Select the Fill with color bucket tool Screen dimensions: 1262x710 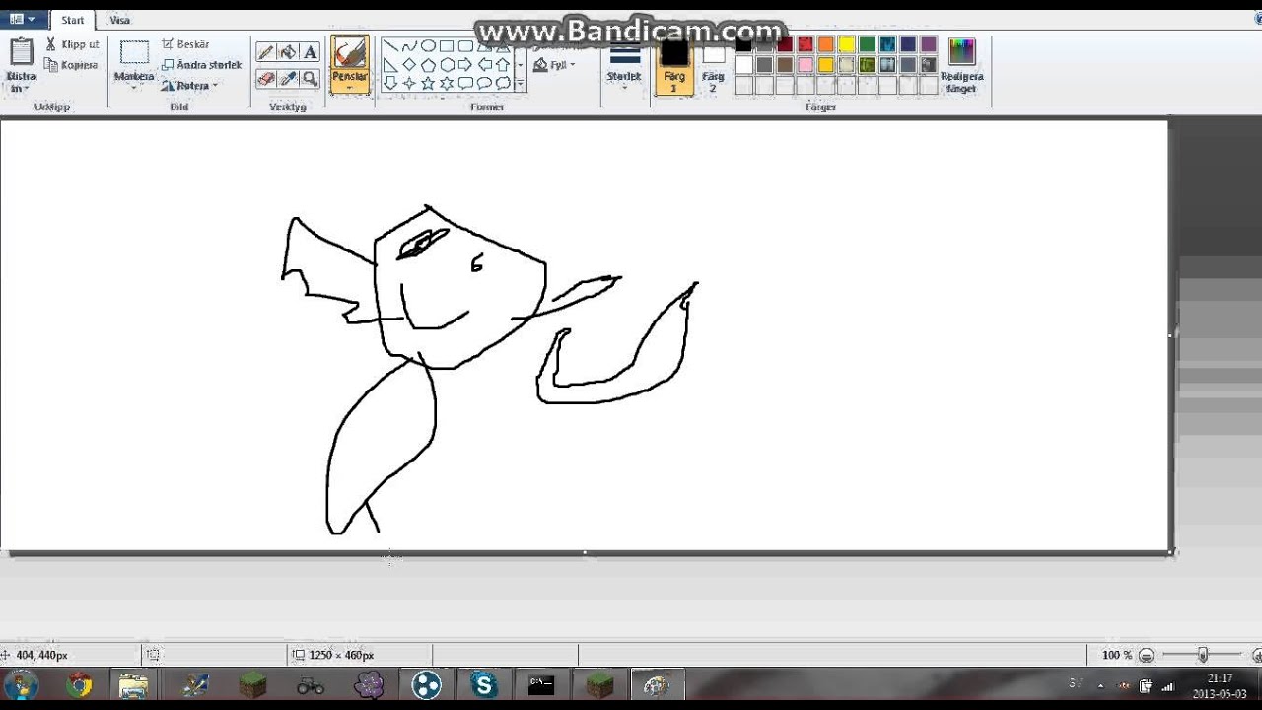pyautogui.click(x=288, y=52)
